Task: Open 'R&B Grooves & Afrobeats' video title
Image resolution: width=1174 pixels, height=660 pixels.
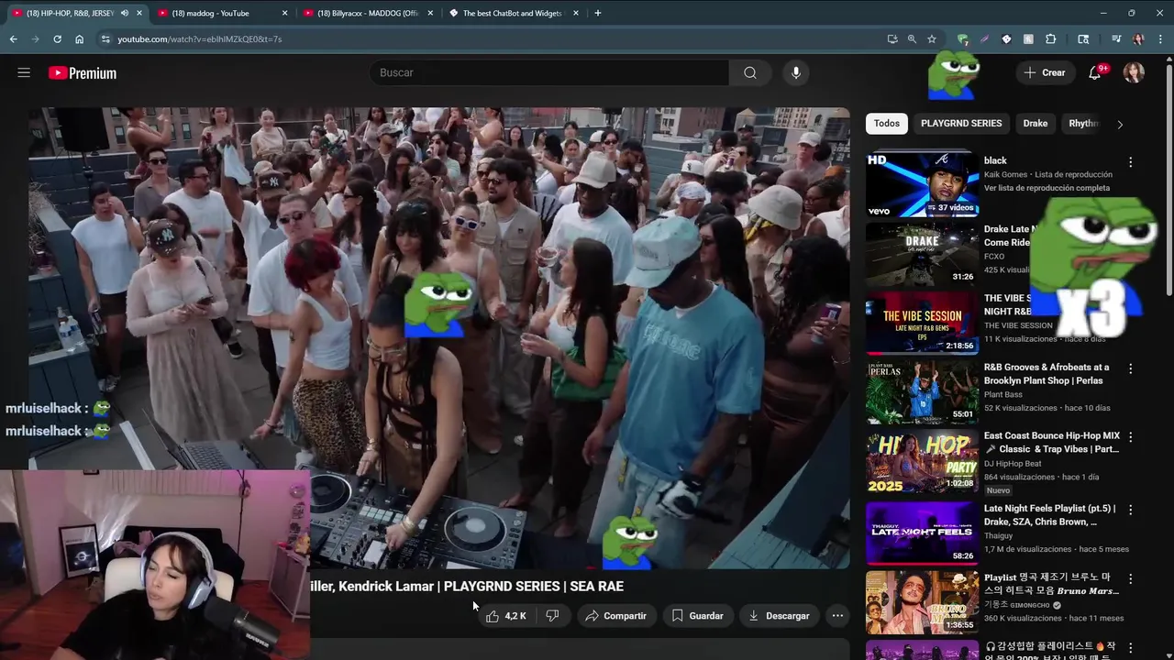Action: [1047, 374]
